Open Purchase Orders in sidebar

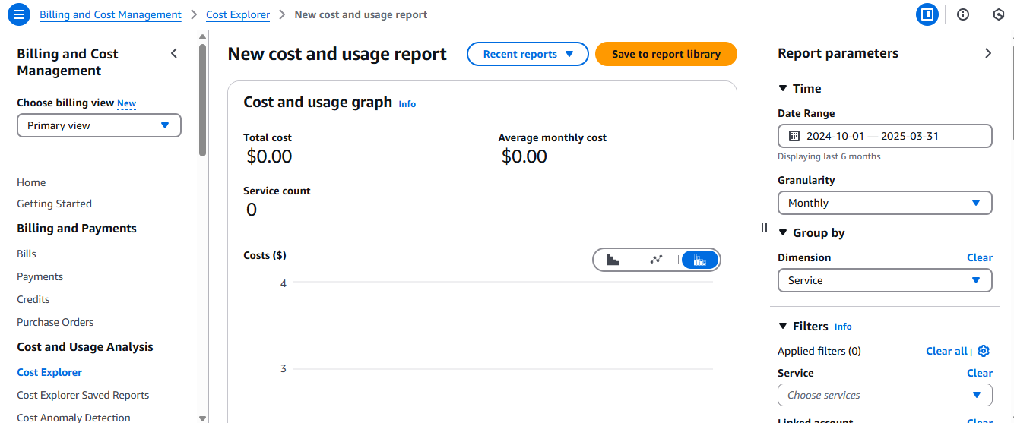click(x=55, y=322)
